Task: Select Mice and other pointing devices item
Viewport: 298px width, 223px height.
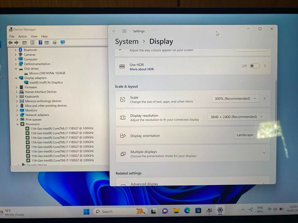Action: pos(46,106)
